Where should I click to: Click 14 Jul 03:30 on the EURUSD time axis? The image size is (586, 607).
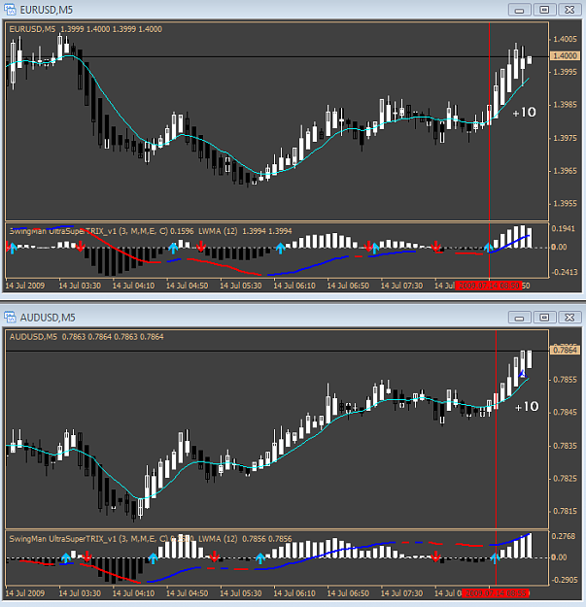click(80, 286)
